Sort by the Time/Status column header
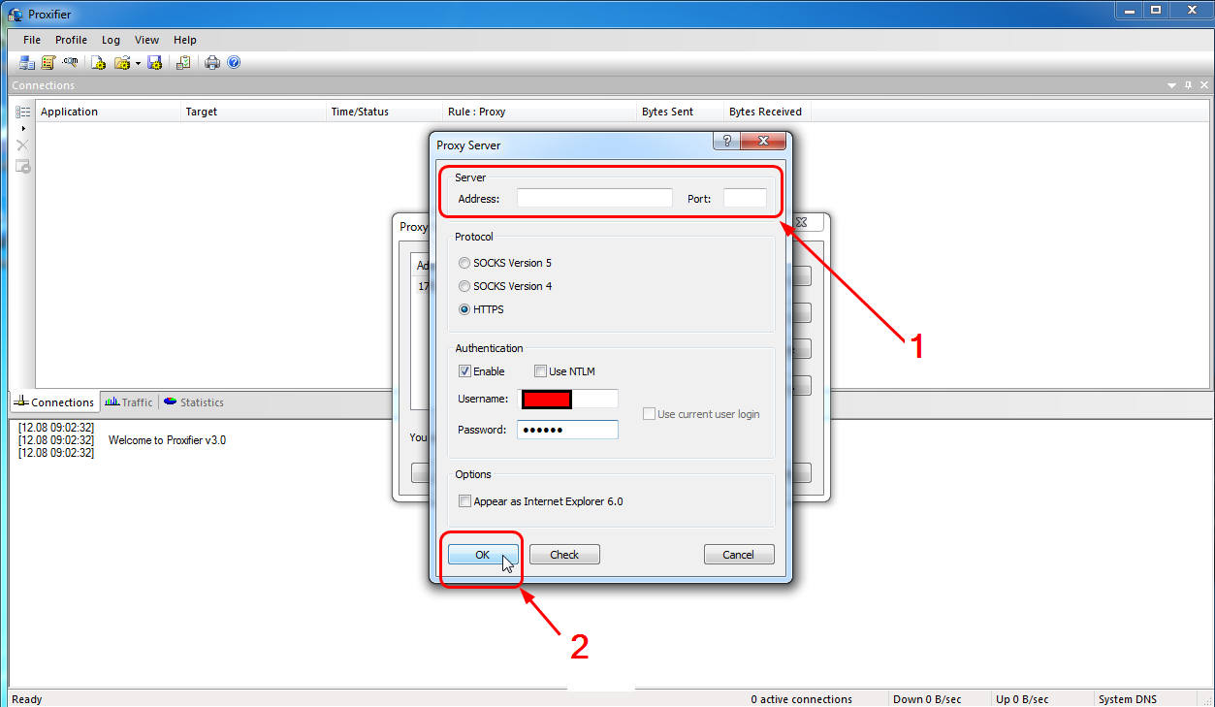 coord(385,112)
